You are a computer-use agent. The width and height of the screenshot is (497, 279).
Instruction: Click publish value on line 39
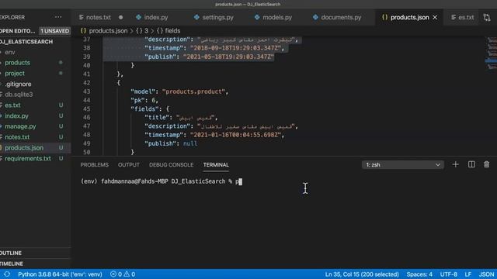[228, 57]
